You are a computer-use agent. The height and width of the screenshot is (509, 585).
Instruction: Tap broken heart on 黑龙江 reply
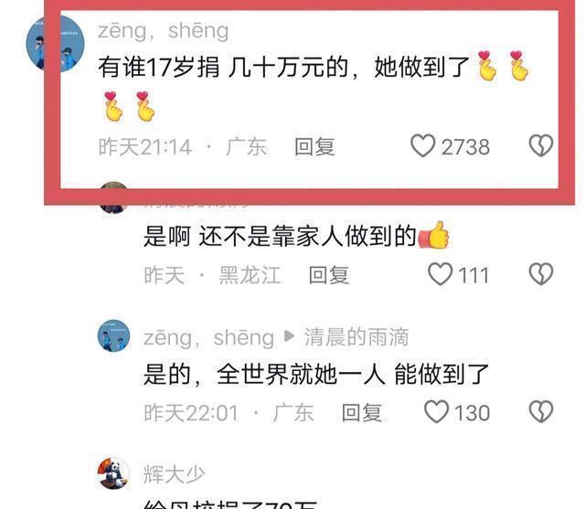pyautogui.click(x=541, y=274)
